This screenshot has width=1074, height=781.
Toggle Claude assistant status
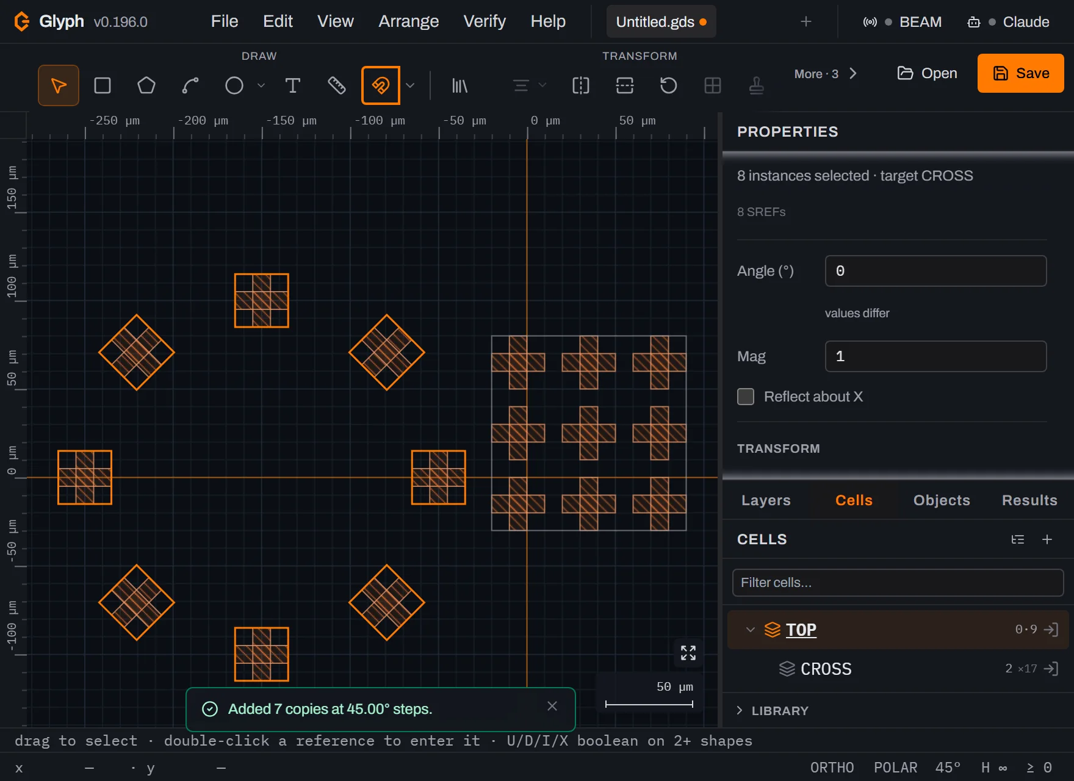point(1008,22)
